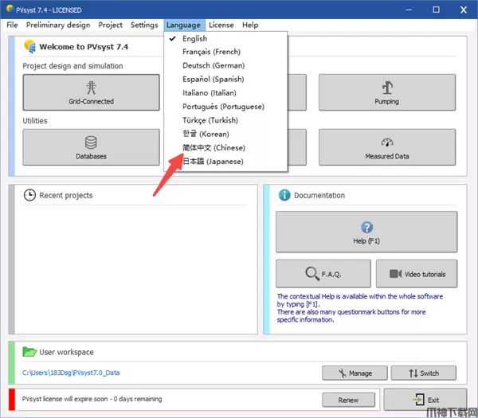
Task: Choose Français (French) language
Action: point(212,52)
